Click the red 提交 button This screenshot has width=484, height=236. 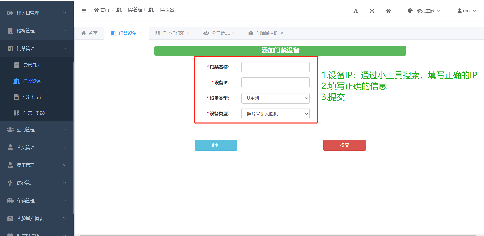pos(345,145)
